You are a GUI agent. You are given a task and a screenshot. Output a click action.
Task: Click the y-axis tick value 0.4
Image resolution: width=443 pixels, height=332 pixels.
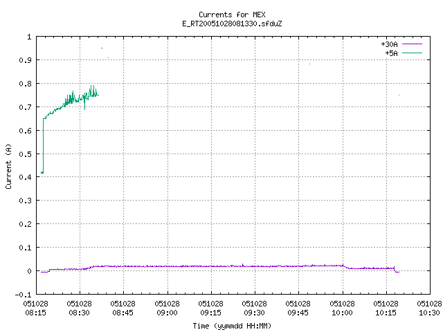(25, 177)
